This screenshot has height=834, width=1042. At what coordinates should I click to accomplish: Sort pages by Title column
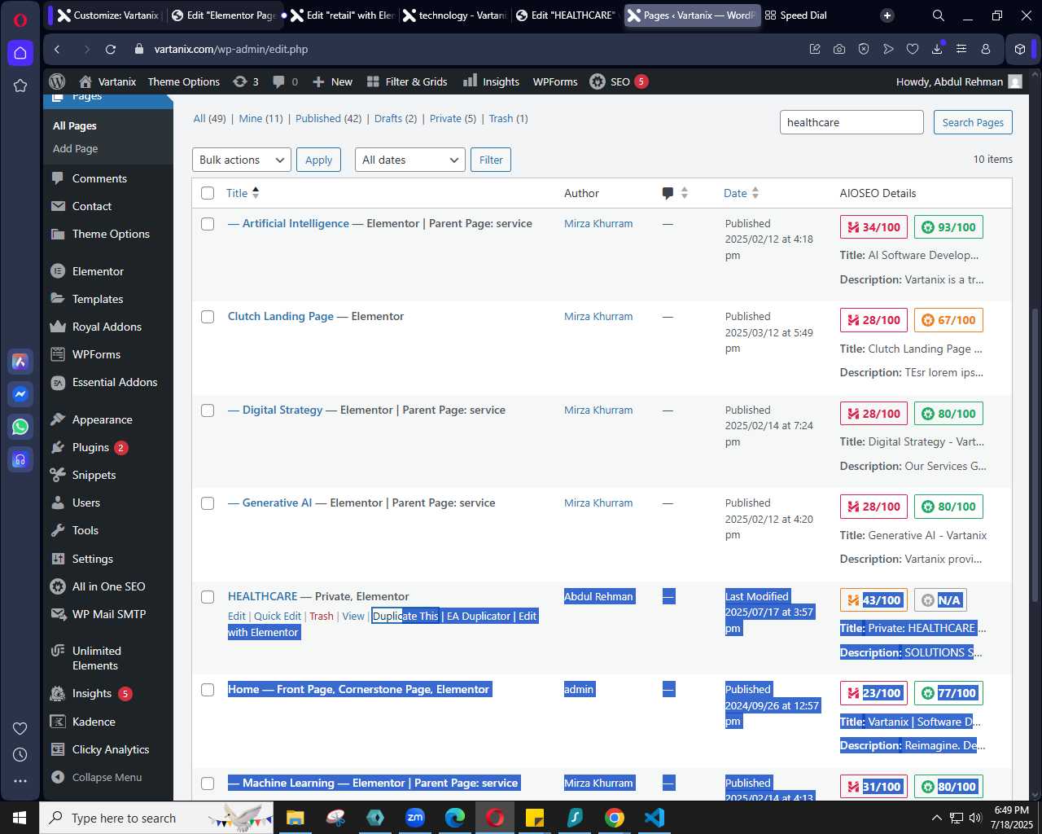click(x=243, y=193)
